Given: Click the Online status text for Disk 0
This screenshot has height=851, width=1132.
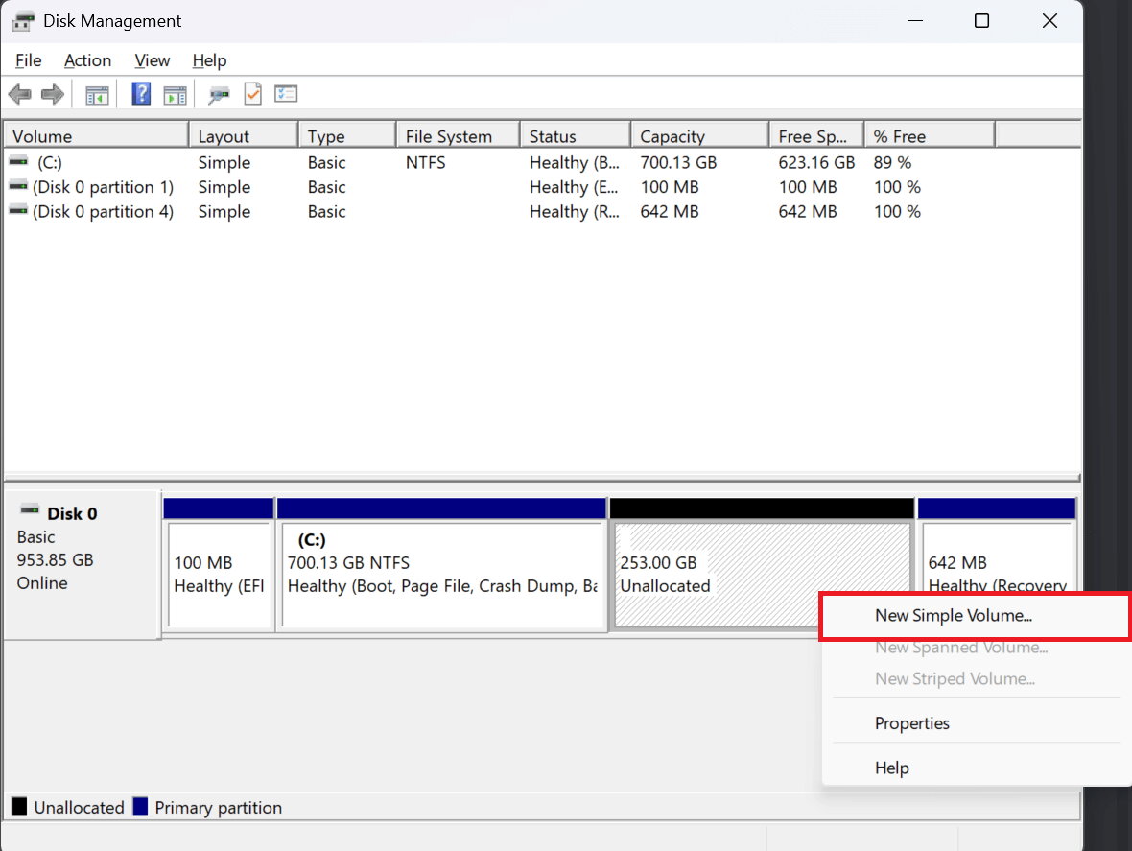Looking at the screenshot, I should click(42, 583).
